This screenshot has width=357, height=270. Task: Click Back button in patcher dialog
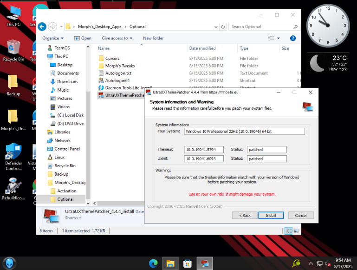[245, 216]
